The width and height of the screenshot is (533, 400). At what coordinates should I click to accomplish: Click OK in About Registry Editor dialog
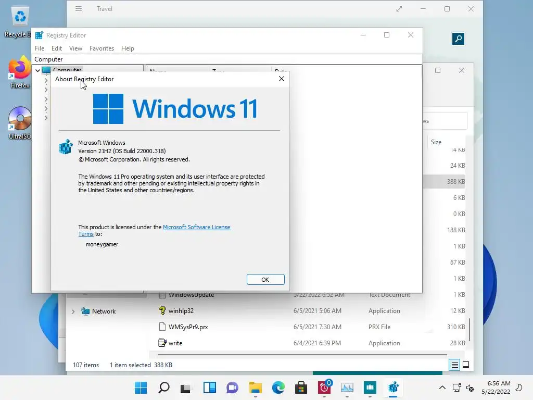pos(265,280)
